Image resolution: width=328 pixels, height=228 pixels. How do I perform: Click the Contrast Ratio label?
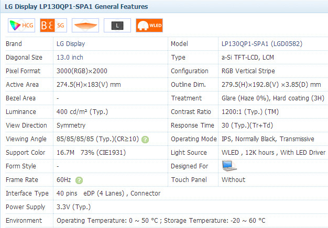(x=191, y=111)
